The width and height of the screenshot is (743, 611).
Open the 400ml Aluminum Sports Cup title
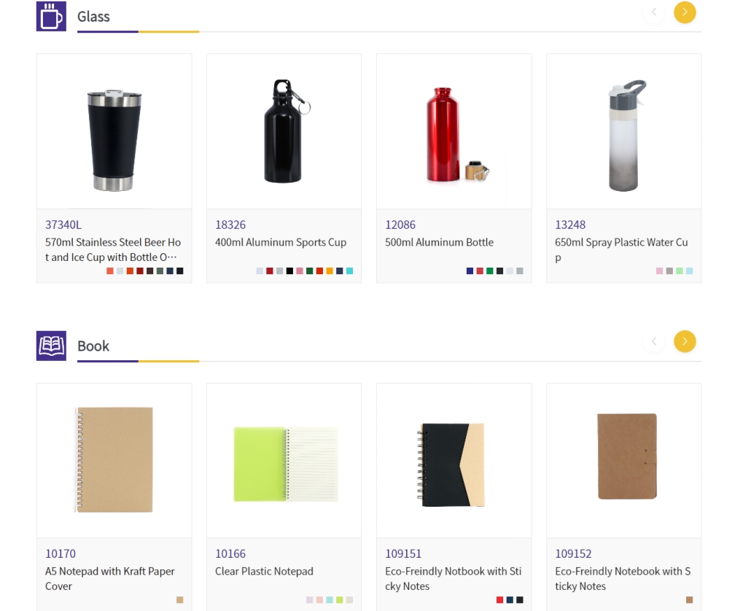(281, 242)
